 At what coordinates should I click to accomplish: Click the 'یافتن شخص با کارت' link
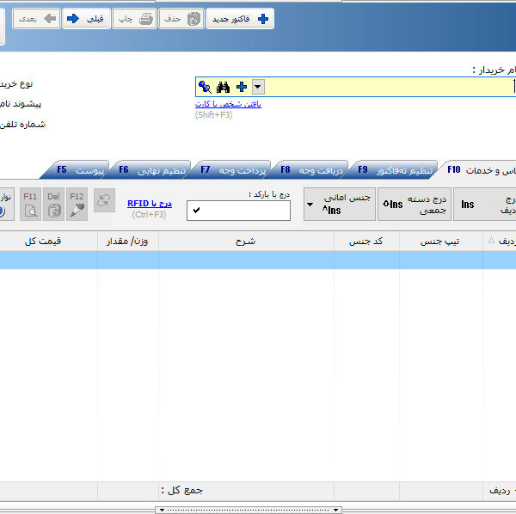point(228,104)
